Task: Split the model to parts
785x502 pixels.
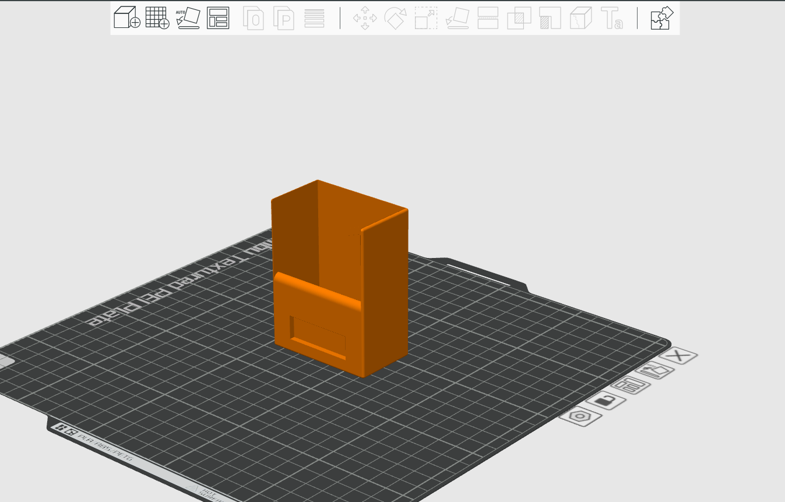Action: coord(283,18)
